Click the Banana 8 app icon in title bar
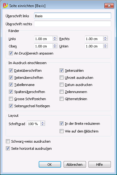117x175 pixels. pyautogui.click(x=6, y=6)
